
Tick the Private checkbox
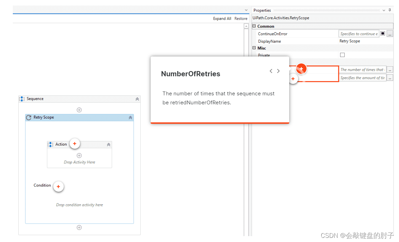(x=342, y=55)
